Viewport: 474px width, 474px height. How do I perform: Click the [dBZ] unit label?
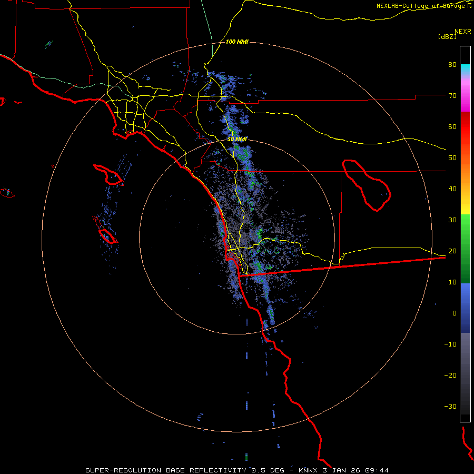448,37
